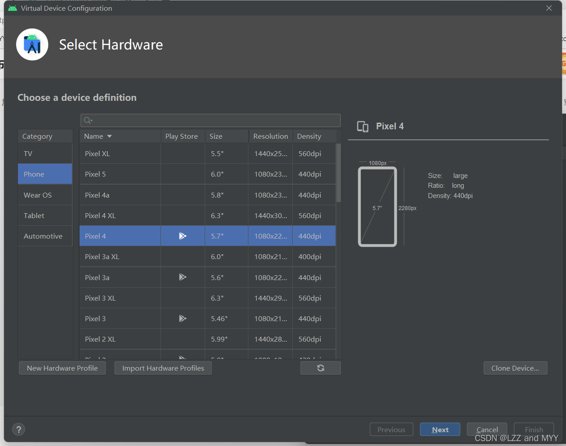Click the device list vertical scrollbar
Image resolution: width=566 pixels, height=446 pixels.
[x=339, y=173]
